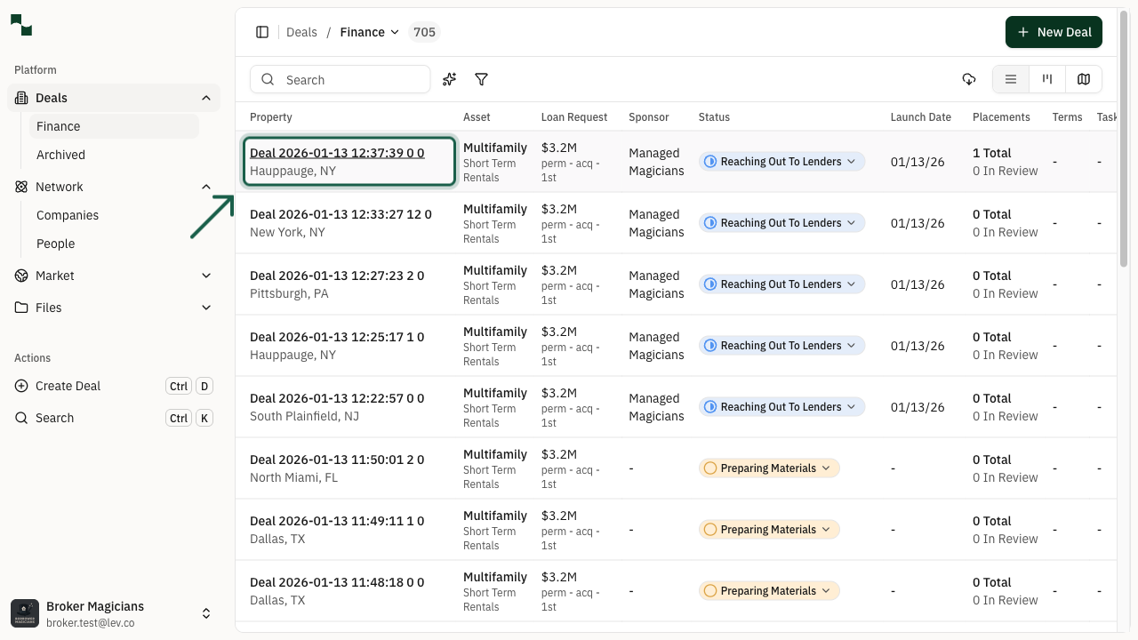Select the list view toggle
Viewport: 1138px width, 640px height.
1010,79
